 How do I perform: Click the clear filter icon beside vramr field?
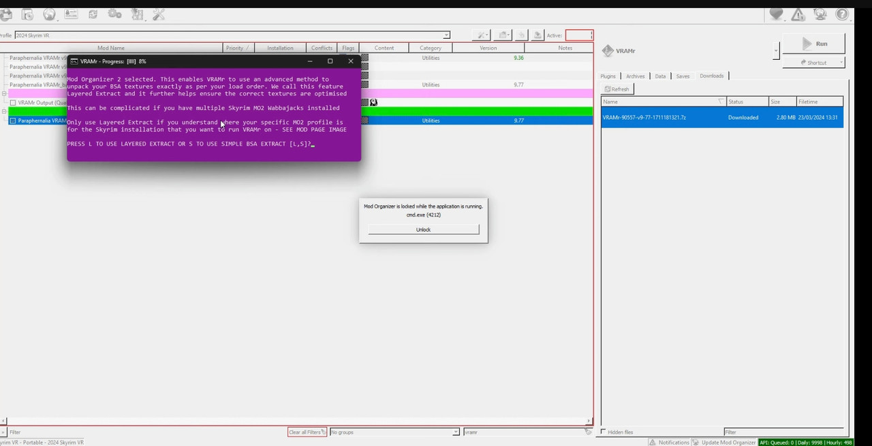pyautogui.click(x=588, y=432)
